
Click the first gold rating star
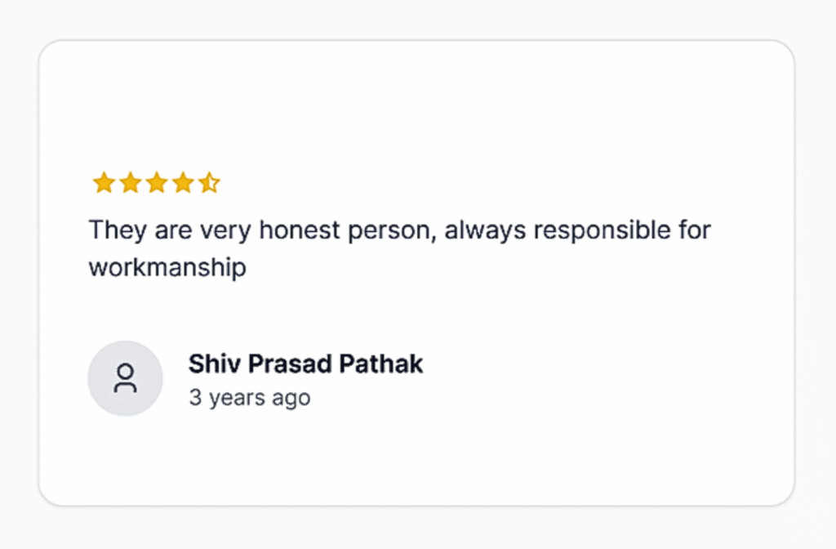coord(103,182)
